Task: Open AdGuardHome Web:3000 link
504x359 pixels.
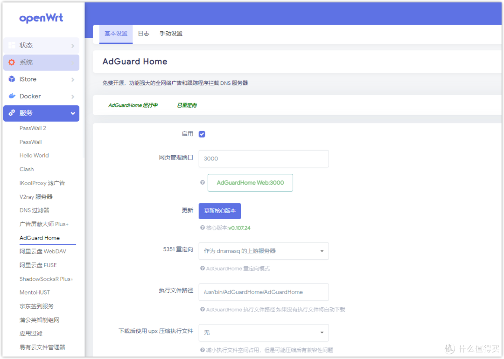Action: 250,183
